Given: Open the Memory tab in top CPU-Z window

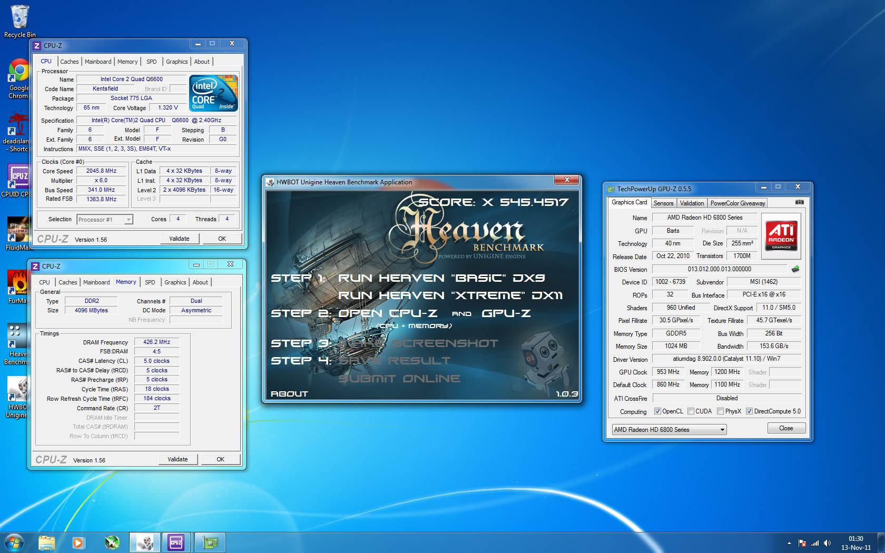Looking at the screenshot, I should (x=127, y=62).
